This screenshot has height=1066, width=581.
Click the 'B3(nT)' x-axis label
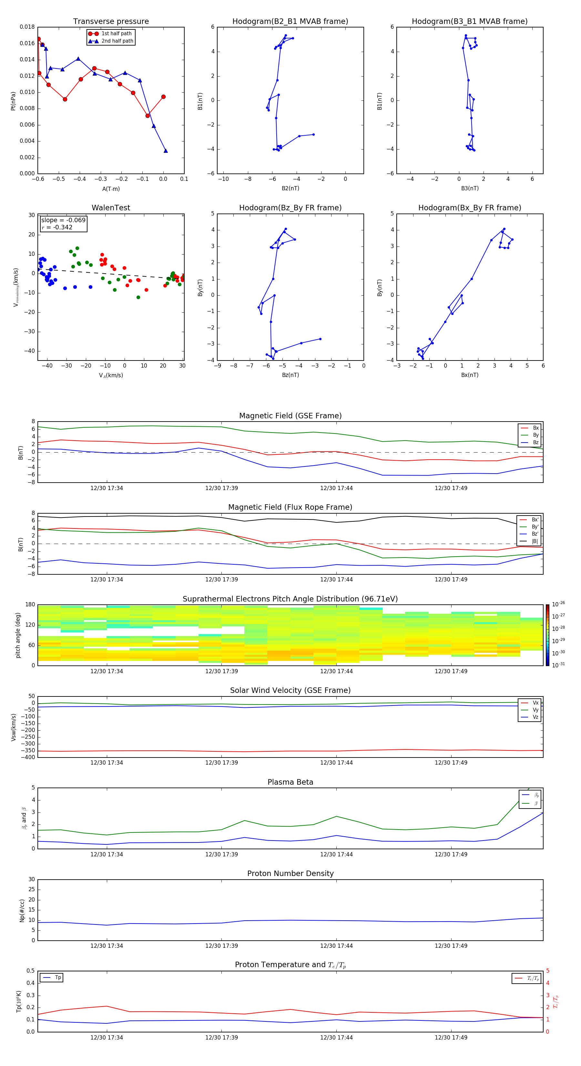[470, 188]
